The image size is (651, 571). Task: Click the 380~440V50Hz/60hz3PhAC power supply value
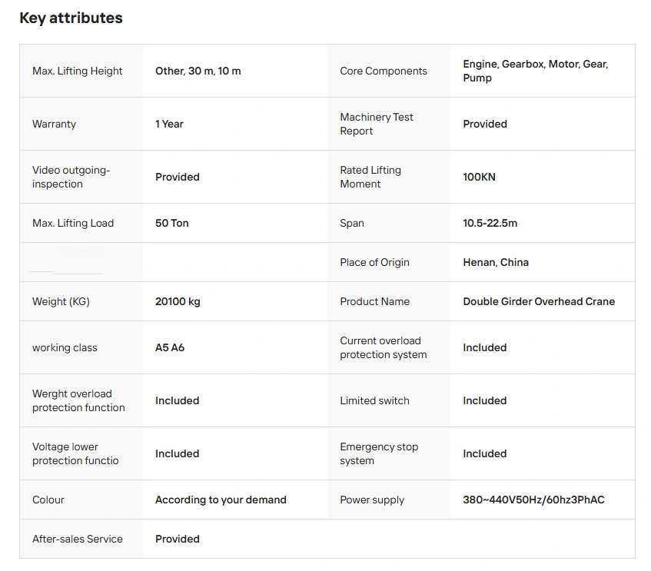coord(533,500)
